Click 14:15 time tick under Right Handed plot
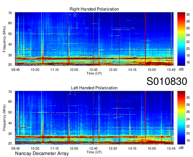 [132, 70]
